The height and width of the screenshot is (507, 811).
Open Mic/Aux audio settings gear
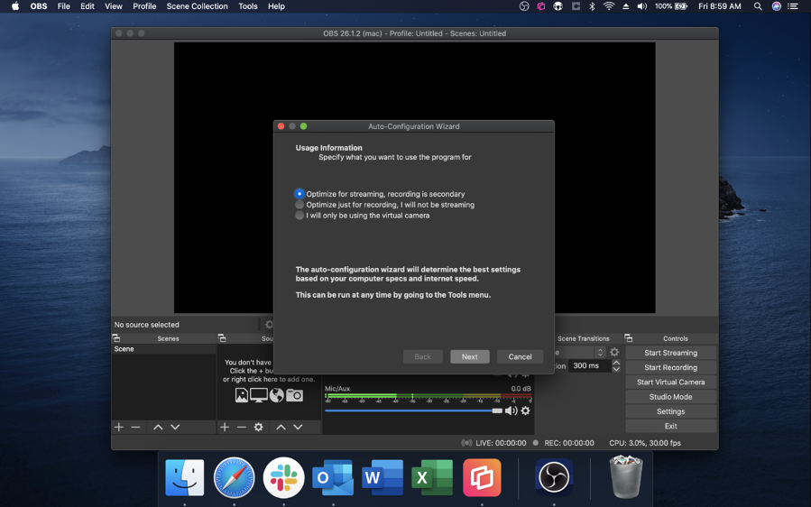pos(526,410)
